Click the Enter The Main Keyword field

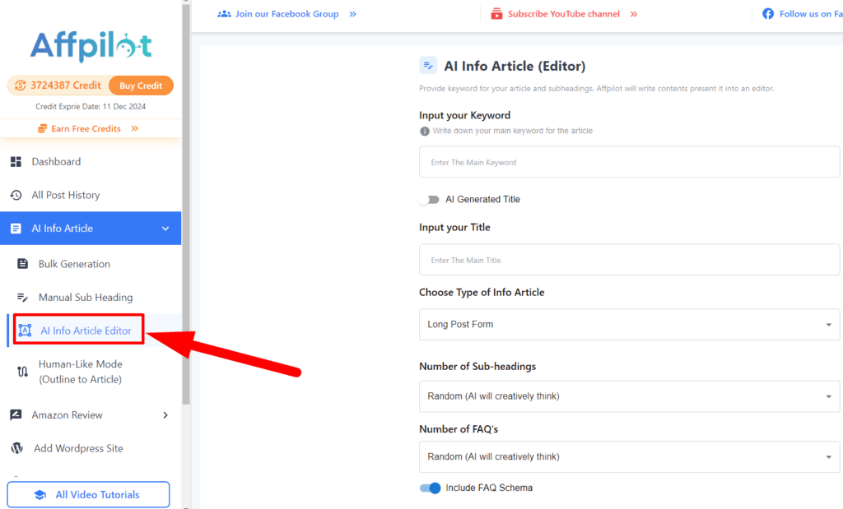tap(629, 163)
